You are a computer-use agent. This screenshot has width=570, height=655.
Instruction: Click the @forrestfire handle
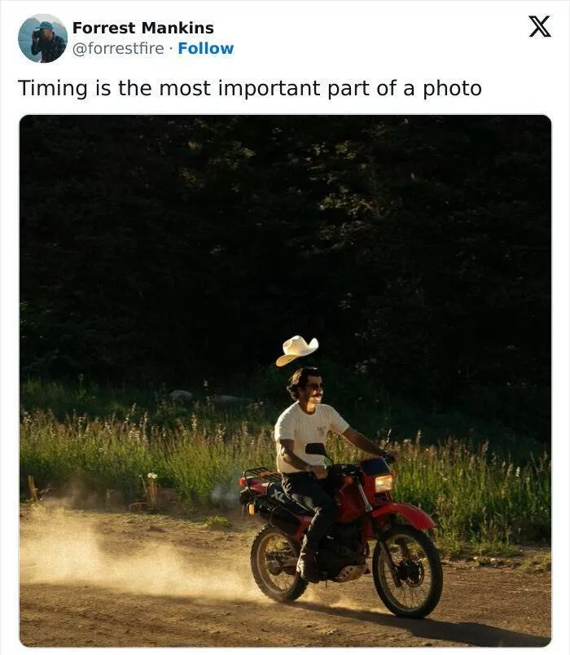pos(118,48)
